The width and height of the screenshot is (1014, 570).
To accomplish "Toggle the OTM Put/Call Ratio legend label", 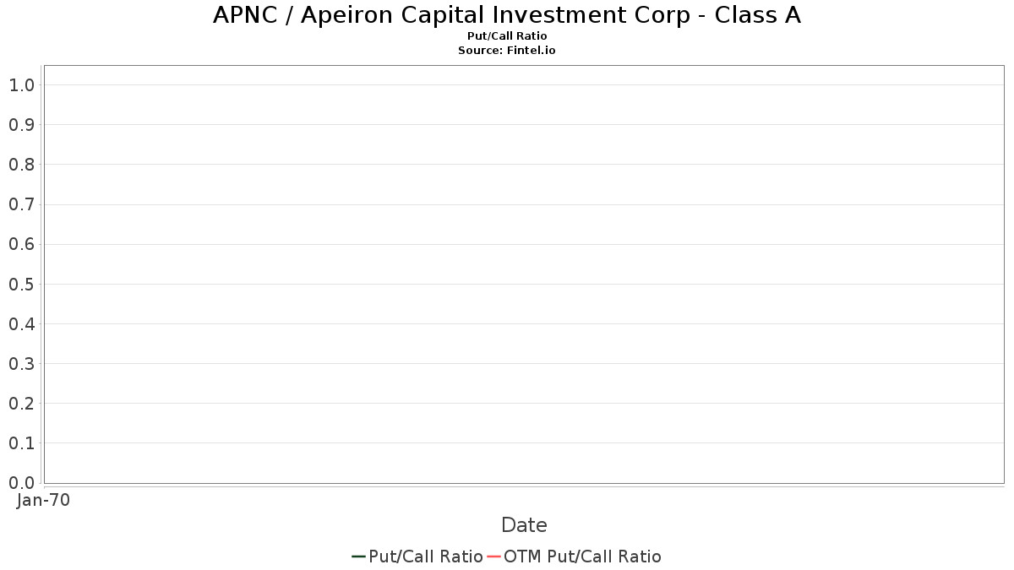I will [582, 556].
